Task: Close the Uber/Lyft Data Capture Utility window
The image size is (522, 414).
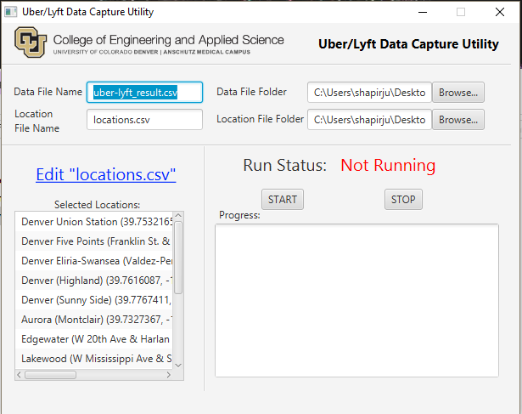Action: 500,12
